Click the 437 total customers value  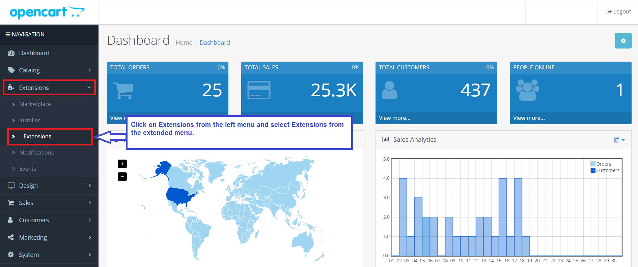pos(475,90)
